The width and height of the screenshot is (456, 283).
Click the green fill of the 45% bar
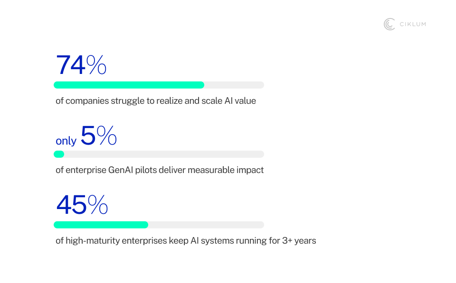click(101, 225)
